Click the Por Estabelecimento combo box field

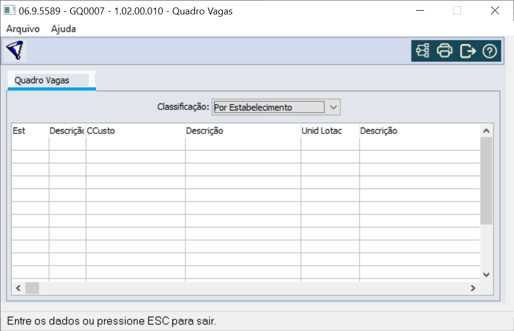[276, 107]
